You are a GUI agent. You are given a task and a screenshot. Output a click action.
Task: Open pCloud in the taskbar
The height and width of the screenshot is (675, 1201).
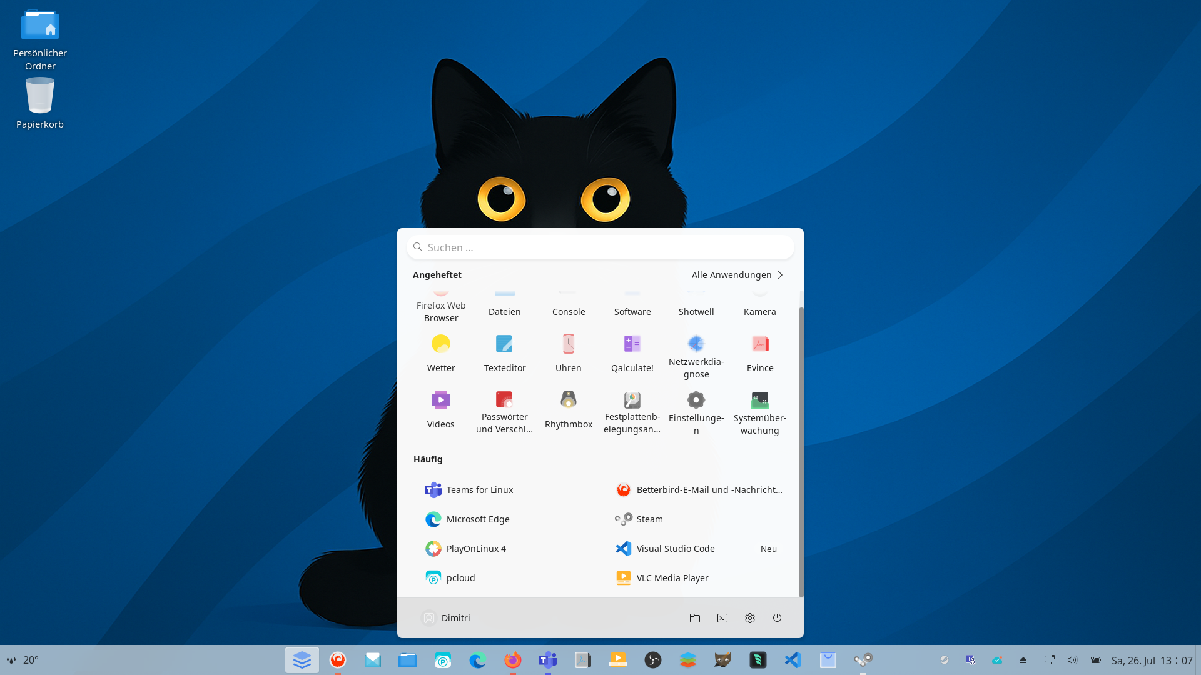443,660
